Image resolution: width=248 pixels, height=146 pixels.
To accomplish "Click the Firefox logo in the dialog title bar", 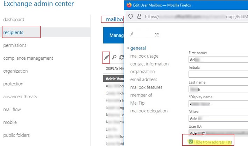I will [x=129, y=5].
